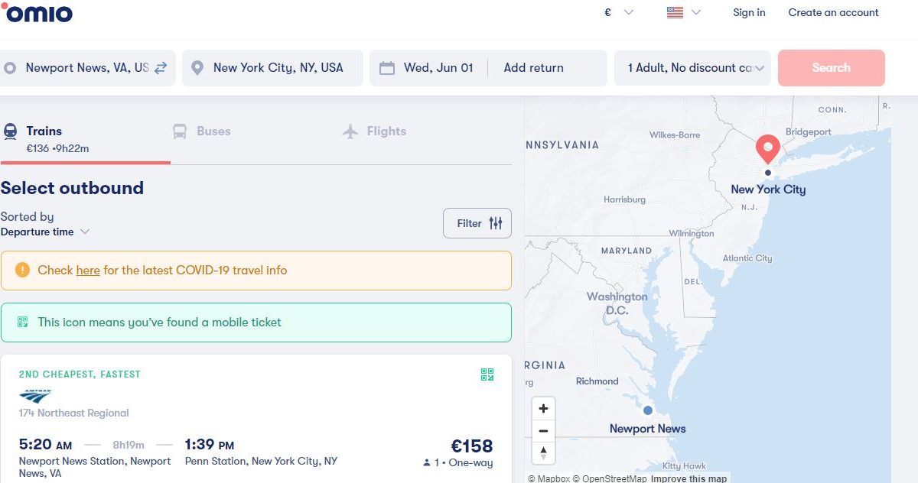This screenshot has height=483, width=918.
Task: Click the Sign in link
Action: pyautogui.click(x=749, y=12)
